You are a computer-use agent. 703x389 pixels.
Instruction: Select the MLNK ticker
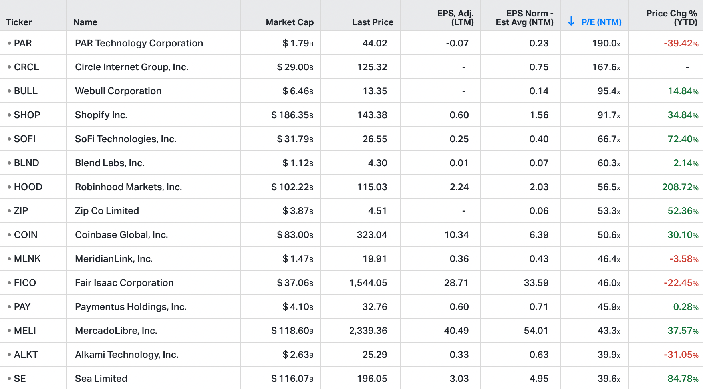click(27, 259)
